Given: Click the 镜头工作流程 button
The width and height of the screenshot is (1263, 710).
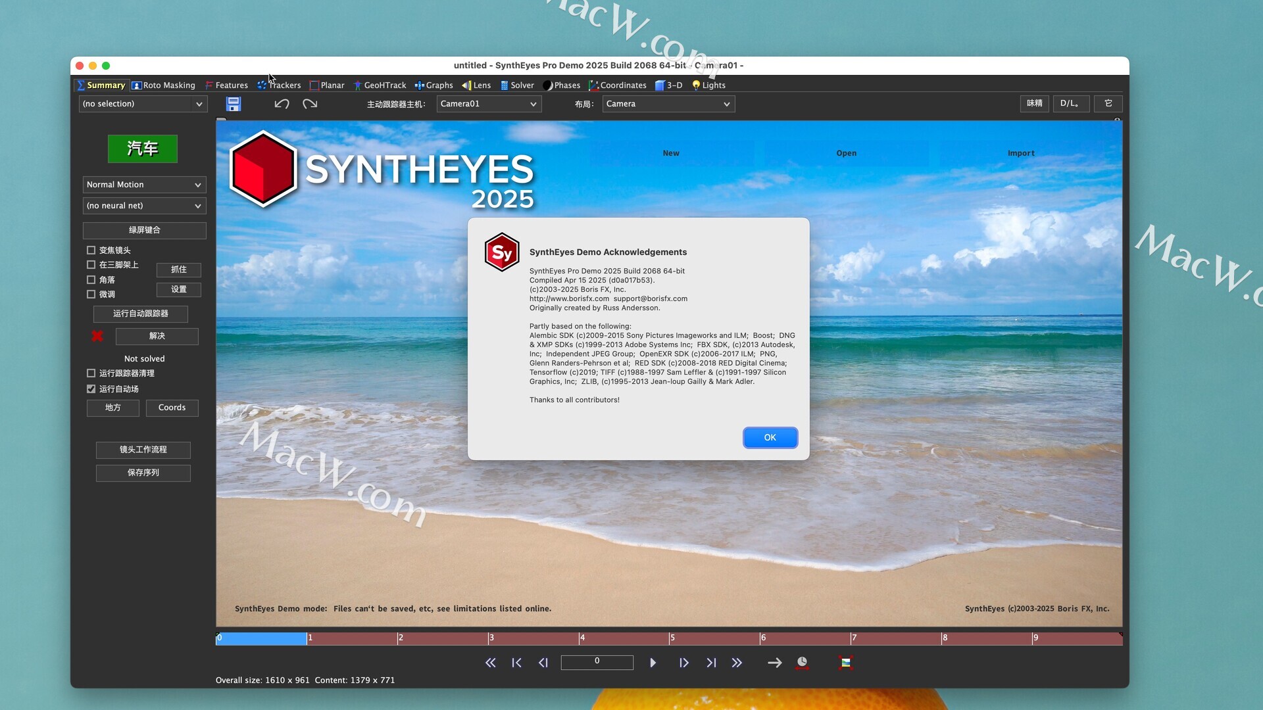Looking at the screenshot, I should point(143,450).
